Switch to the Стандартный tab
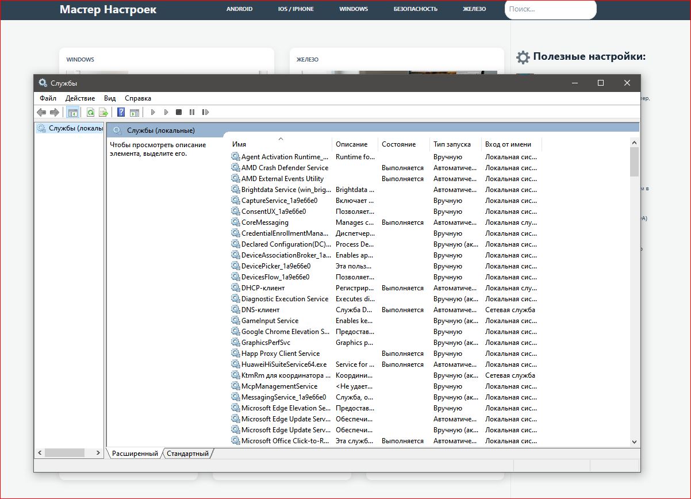 [x=187, y=454]
